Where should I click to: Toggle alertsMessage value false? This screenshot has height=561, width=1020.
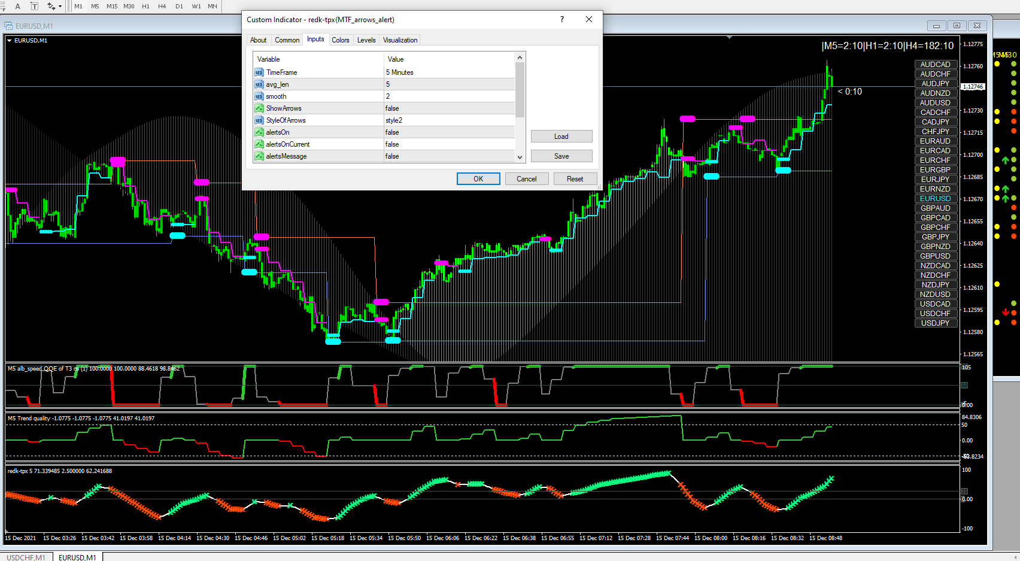[x=449, y=156]
